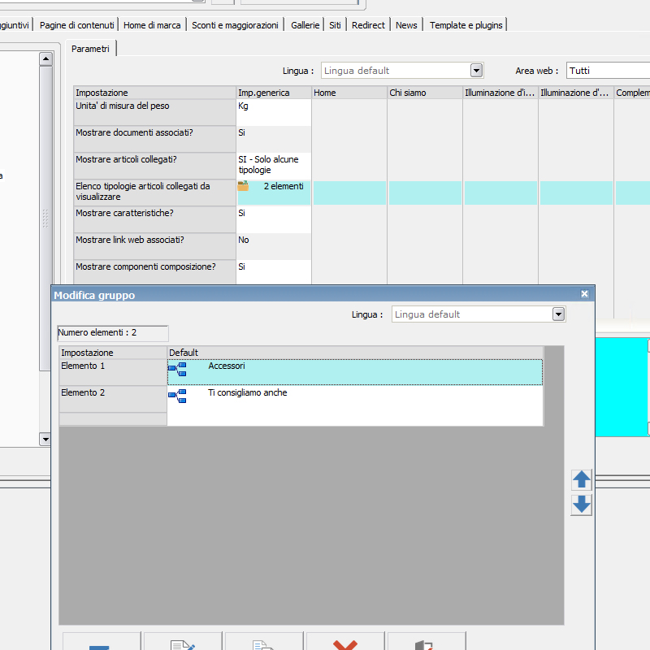Screen dimensions: 650x650
Task: Switch to the Gallerie tab
Action: click(305, 25)
